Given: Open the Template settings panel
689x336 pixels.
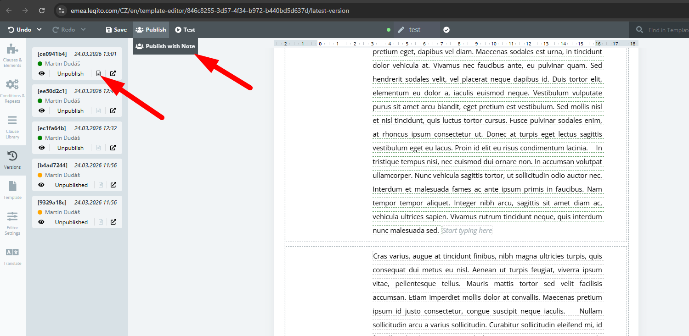Looking at the screenshot, I should (x=12, y=190).
